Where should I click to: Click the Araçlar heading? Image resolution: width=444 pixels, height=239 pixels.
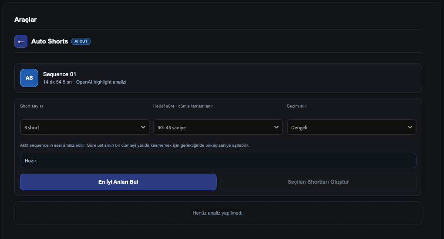click(26, 20)
